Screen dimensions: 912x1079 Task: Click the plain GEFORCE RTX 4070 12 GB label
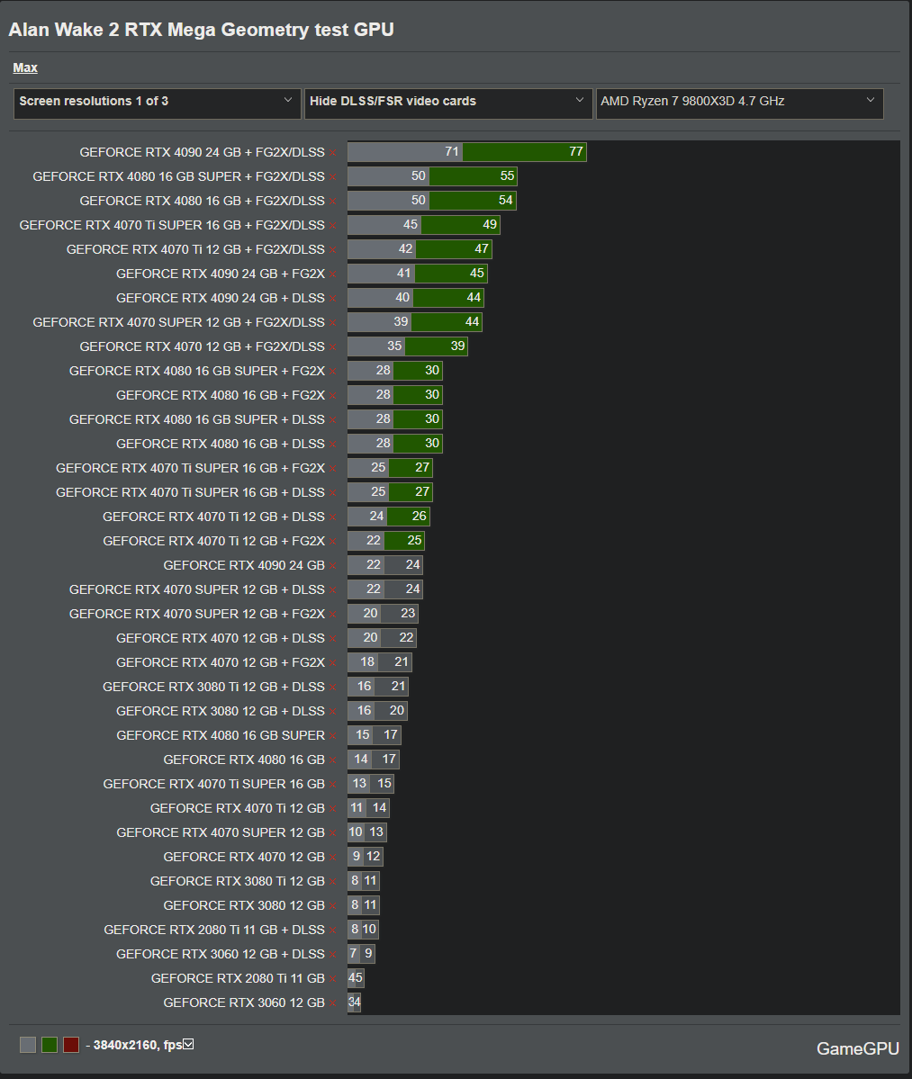coord(244,857)
